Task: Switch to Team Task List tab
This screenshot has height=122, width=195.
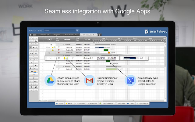Action: click(44, 35)
